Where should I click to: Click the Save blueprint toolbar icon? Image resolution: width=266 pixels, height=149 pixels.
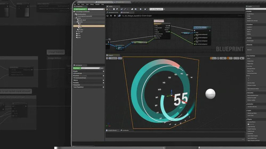114,9
